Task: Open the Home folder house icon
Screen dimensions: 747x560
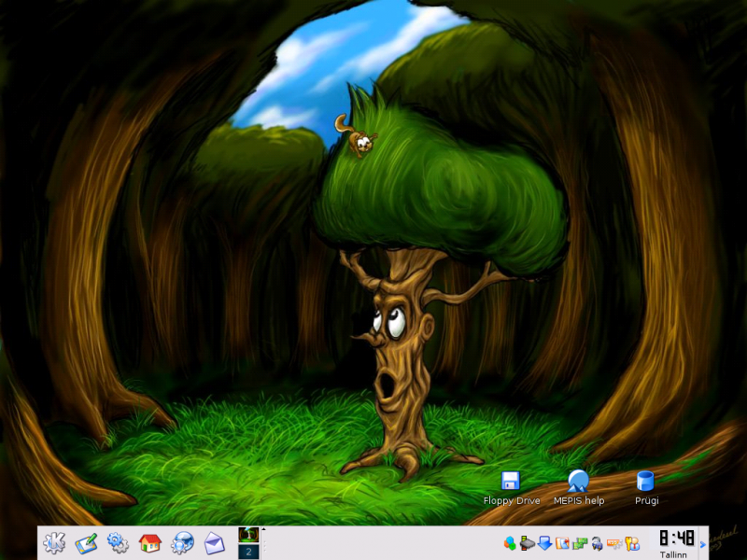Action: pyautogui.click(x=150, y=543)
